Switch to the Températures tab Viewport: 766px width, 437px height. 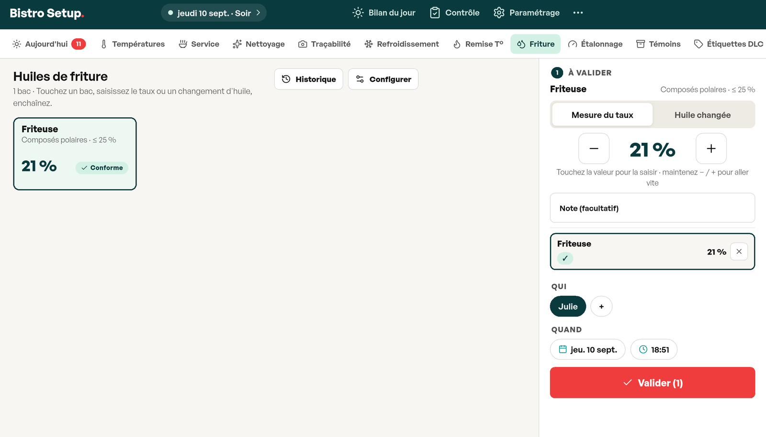click(x=133, y=44)
